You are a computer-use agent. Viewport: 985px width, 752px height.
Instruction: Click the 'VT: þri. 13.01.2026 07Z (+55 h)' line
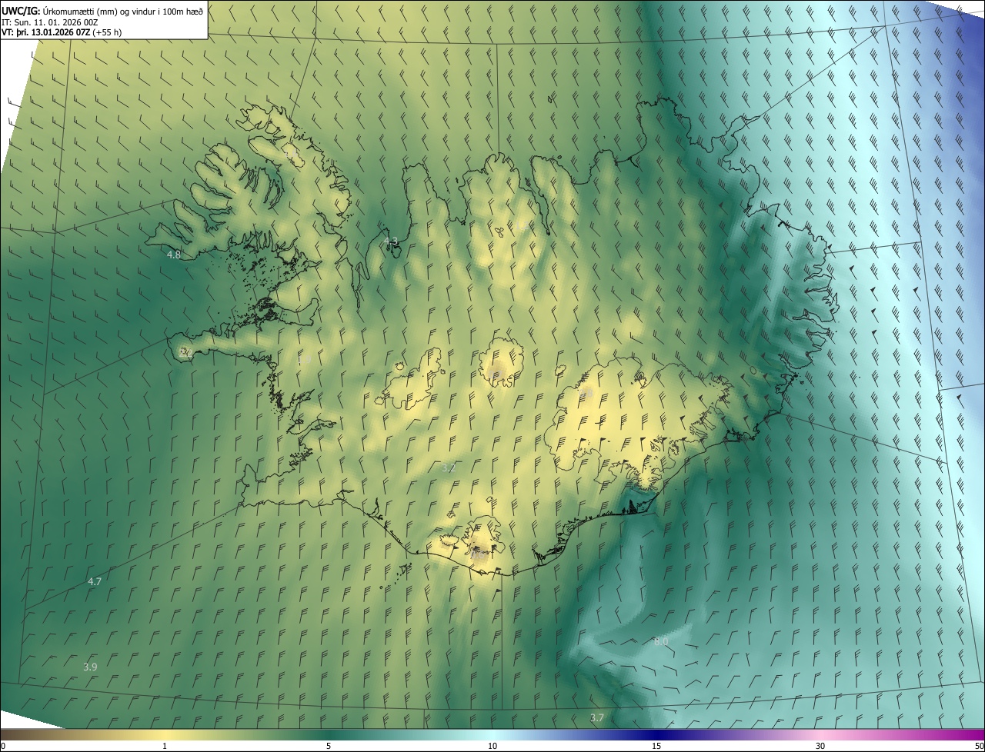click(62, 32)
